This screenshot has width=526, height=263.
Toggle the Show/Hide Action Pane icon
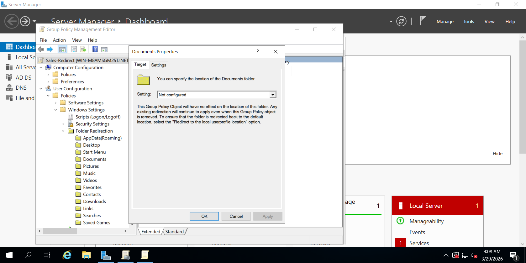(104, 49)
